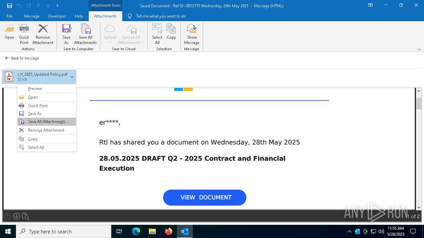The image size is (424, 238).
Task: Click Back to message link
Action: pyautogui.click(x=22, y=58)
